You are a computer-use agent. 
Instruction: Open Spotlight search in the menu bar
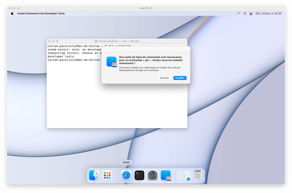(x=245, y=13)
